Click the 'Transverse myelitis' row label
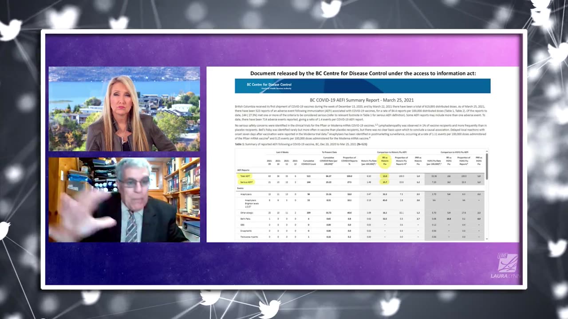568x319 pixels. [250, 237]
